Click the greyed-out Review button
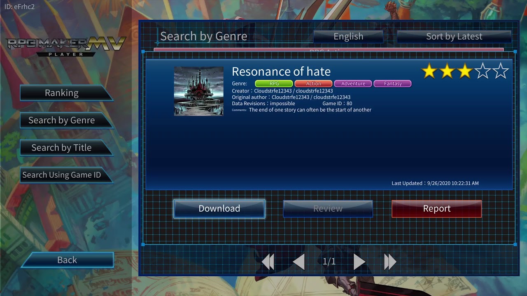Screen dimensions: 527x296 point(328,208)
